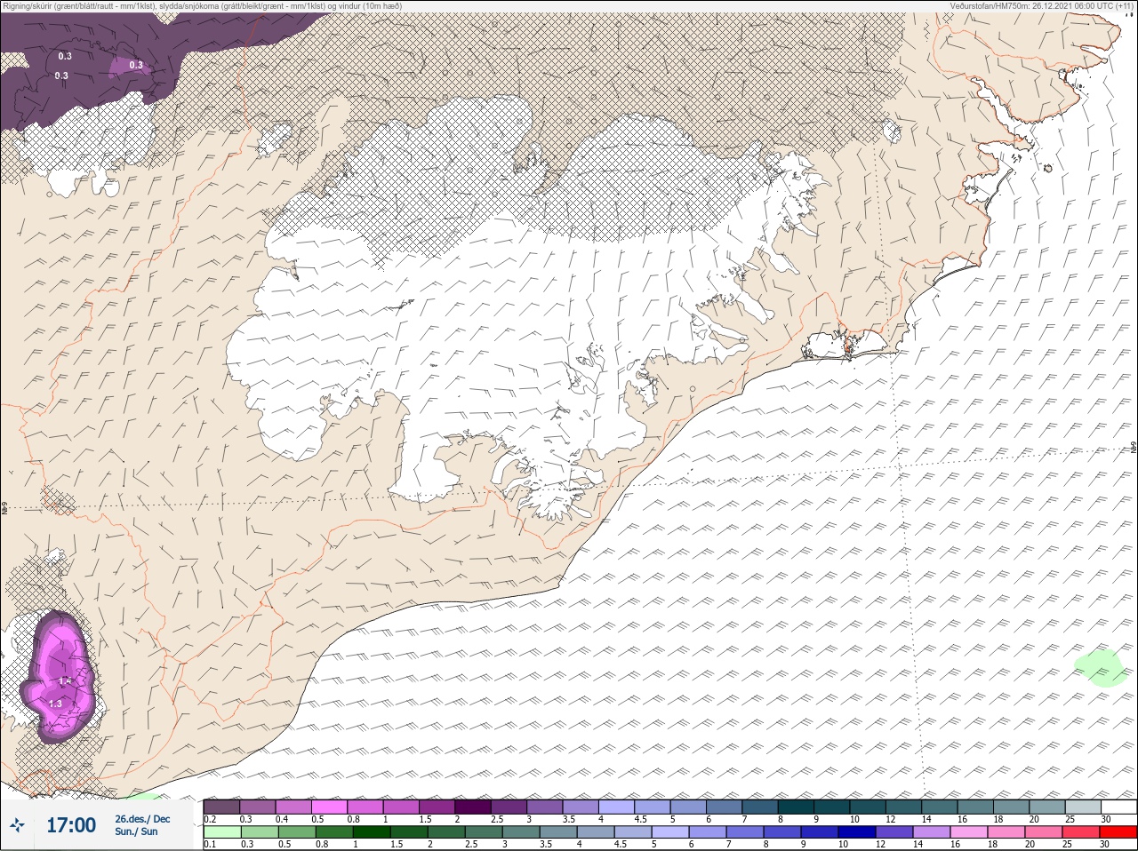Click the light green precipitation patch over the sea
This screenshot has height=851, width=1138.
point(1101,668)
